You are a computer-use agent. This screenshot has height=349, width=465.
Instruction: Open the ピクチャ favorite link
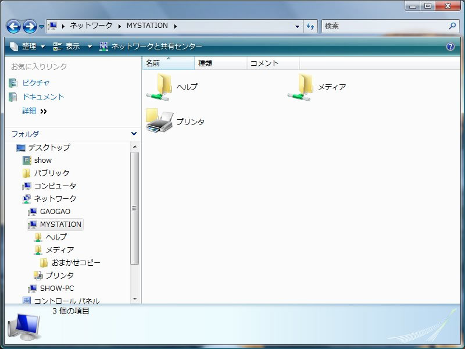click(35, 83)
